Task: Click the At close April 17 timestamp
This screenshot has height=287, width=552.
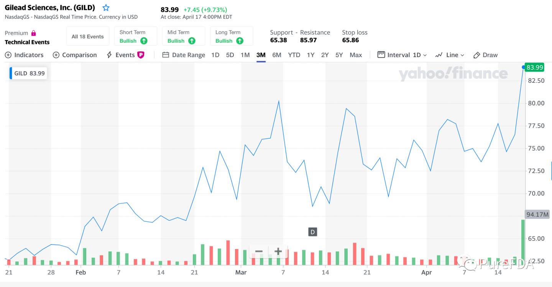Action: coord(196,17)
